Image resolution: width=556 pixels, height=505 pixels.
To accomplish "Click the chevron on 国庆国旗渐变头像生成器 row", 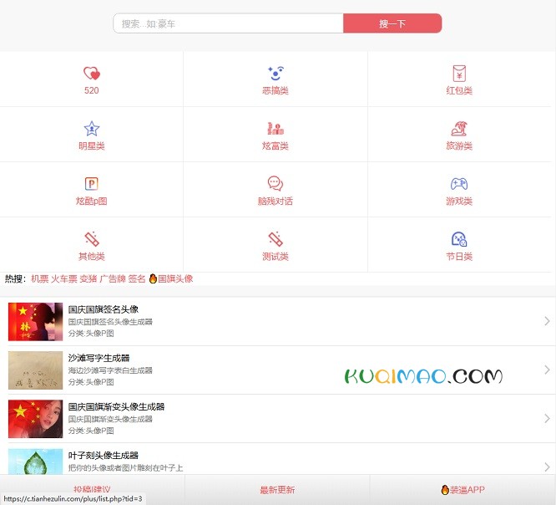I will click(x=547, y=419).
